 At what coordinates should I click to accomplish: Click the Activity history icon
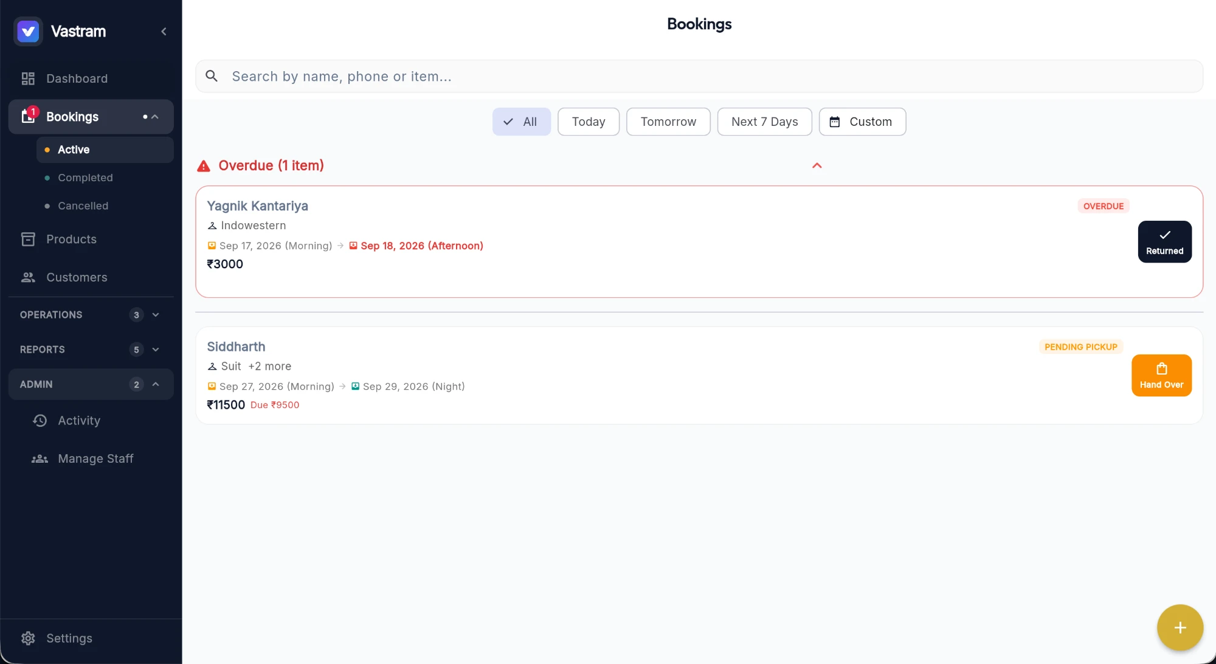tap(40, 421)
